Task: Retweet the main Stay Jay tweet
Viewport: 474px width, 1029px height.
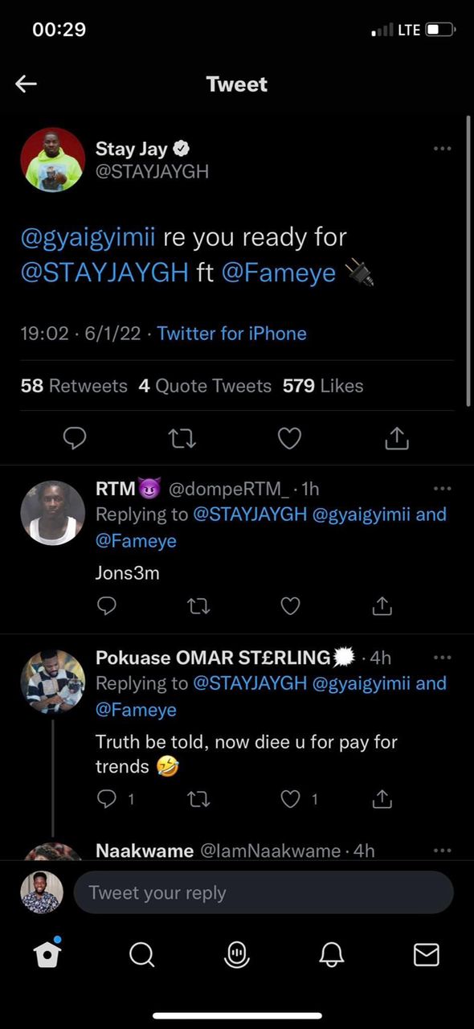Action: pyautogui.click(x=182, y=438)
